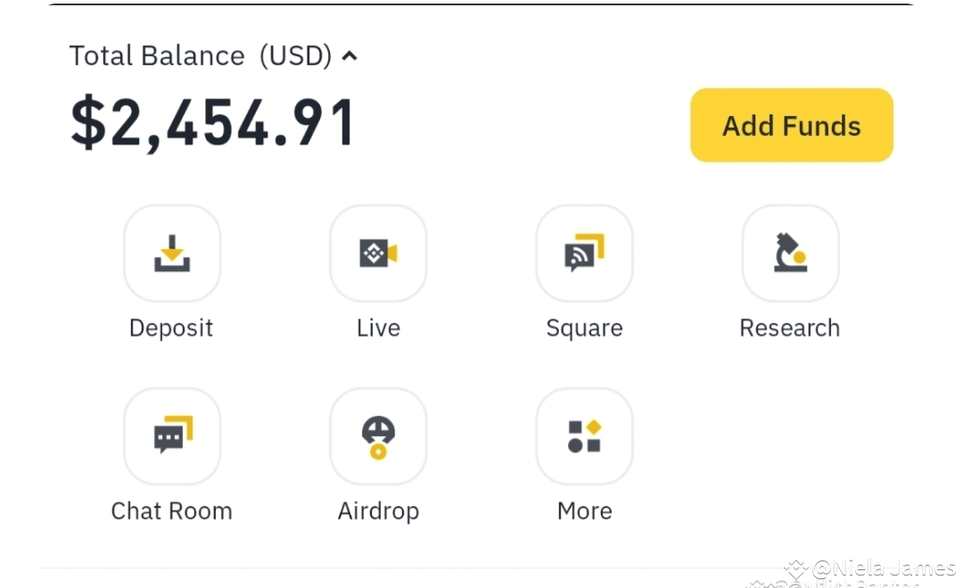
Task: Open the Chat Room speech-bubble icon
Action: tap(172, 436)
